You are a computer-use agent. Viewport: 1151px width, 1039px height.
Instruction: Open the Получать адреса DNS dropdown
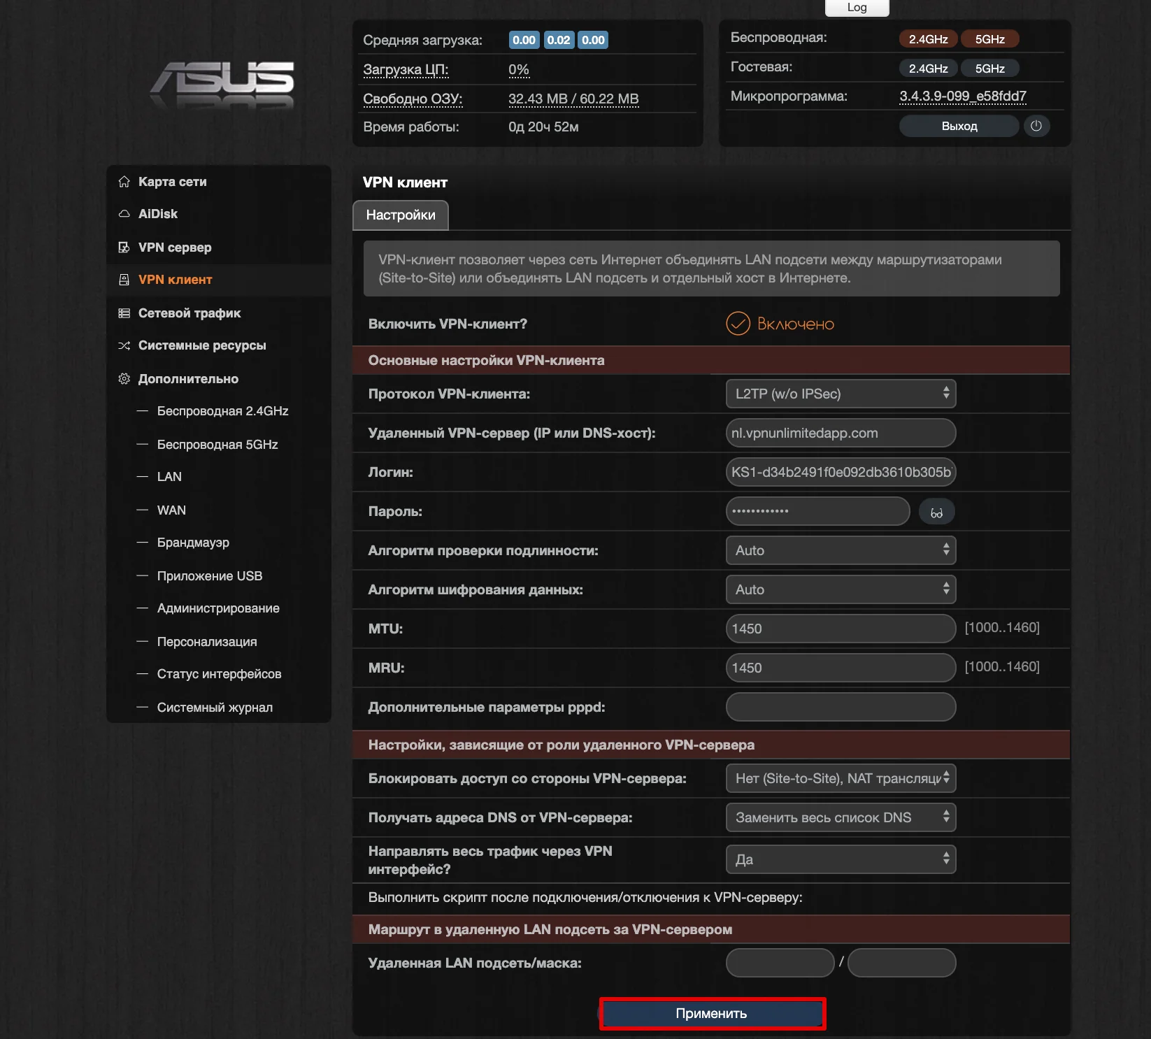841,817
